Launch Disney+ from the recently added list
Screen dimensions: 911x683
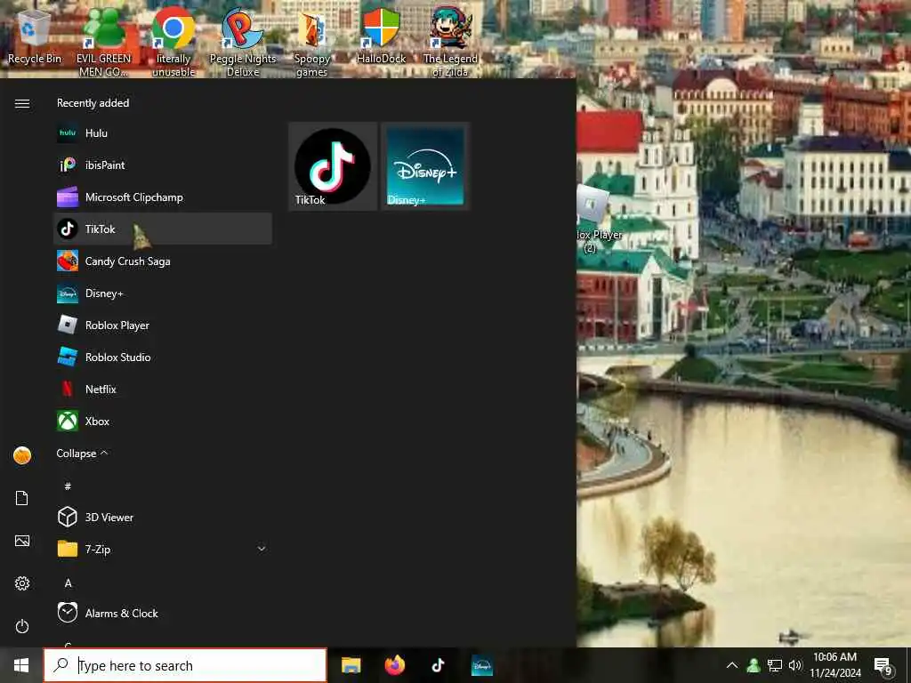click(162, 293)
